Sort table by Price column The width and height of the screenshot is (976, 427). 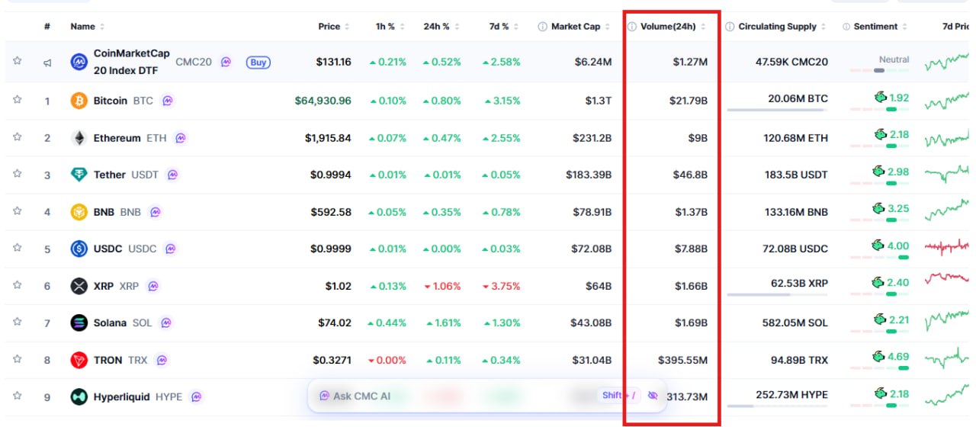coord(334,27)
